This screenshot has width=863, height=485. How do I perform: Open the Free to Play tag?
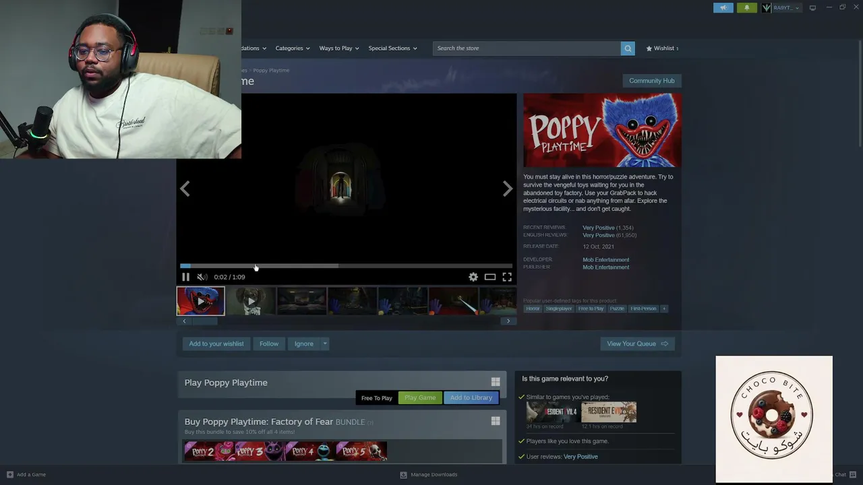click(591, 309)
